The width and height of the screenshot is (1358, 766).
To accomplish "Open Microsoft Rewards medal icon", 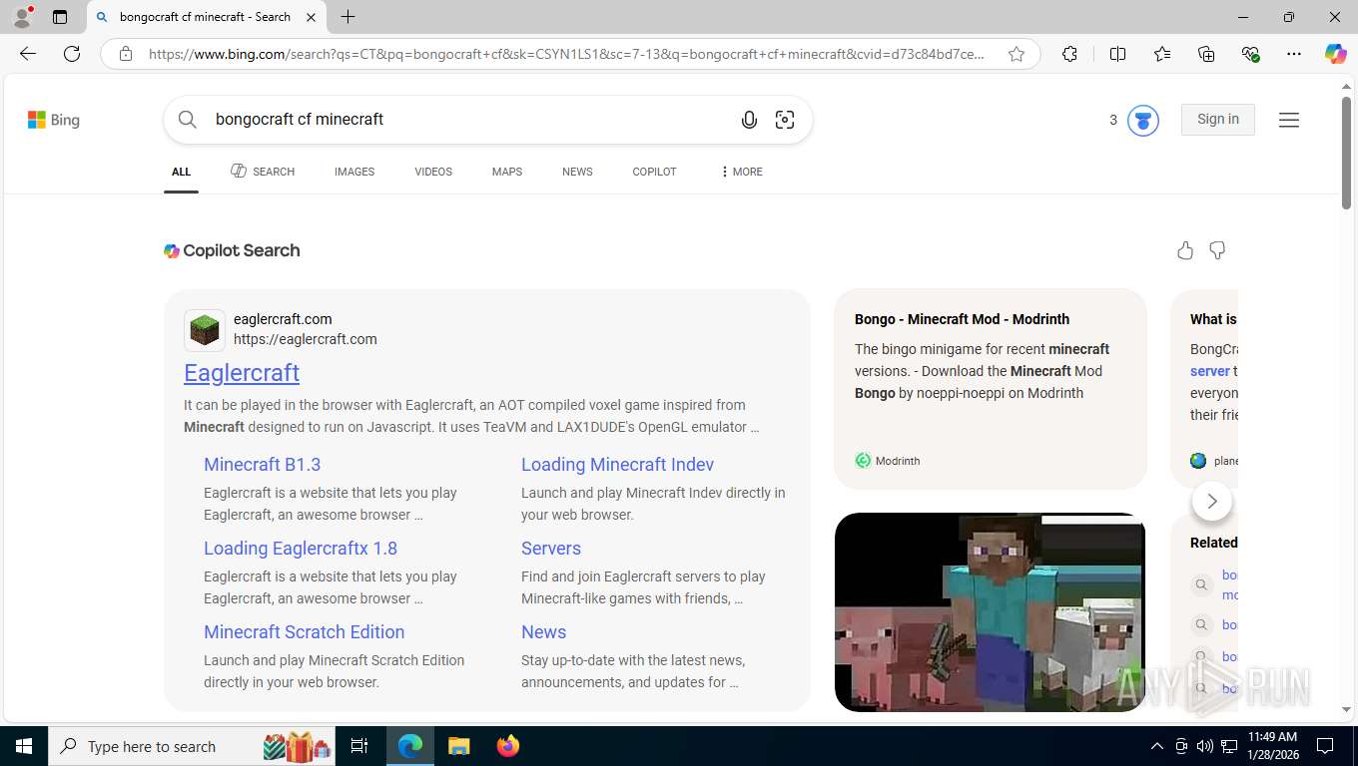I will pos(1143,120).
